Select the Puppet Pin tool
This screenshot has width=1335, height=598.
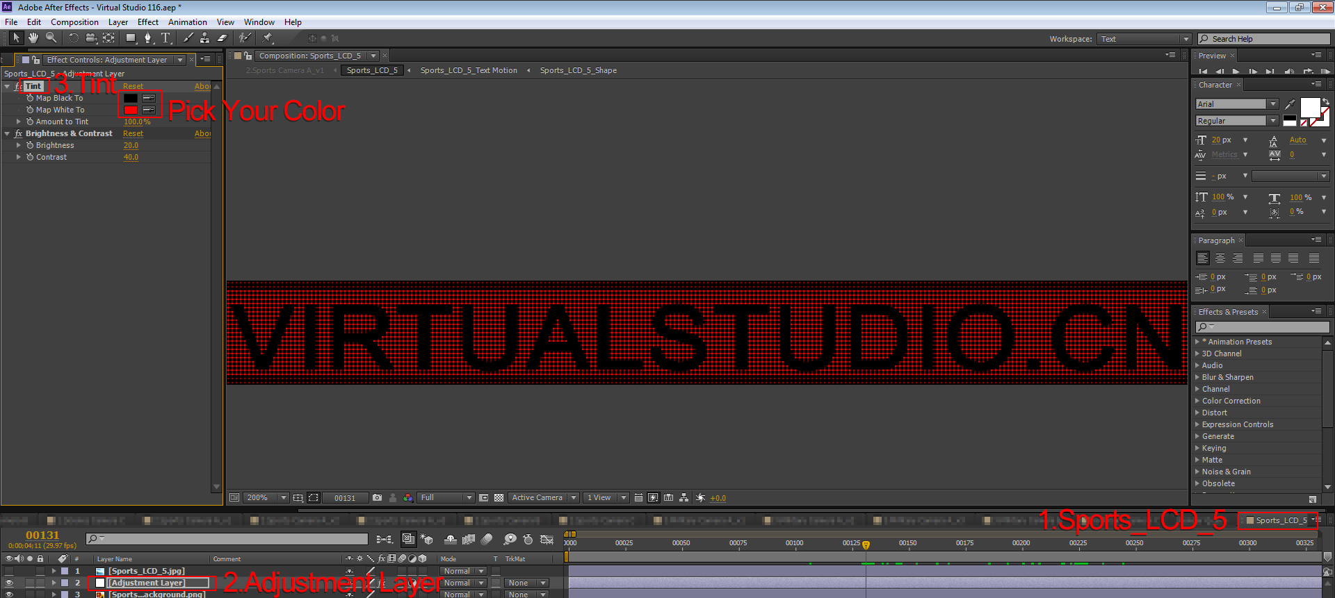pos(268,38)
